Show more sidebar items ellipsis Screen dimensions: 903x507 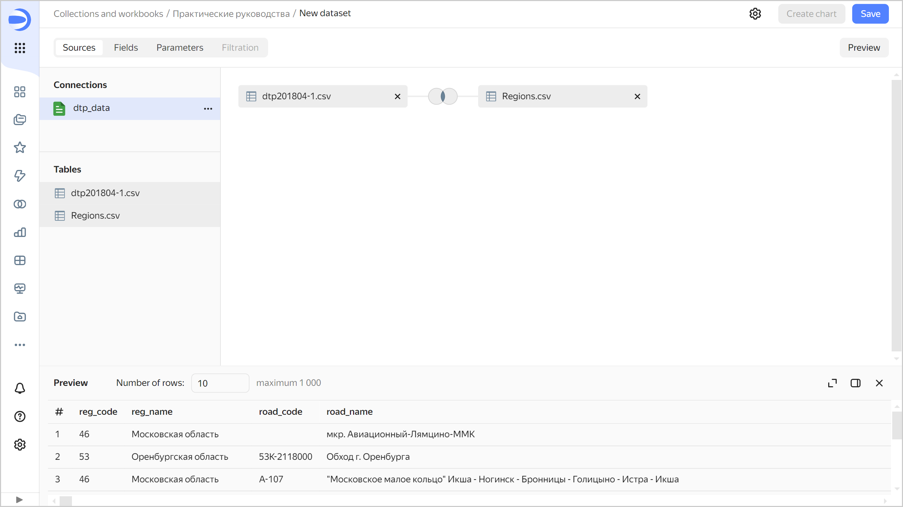coord(20,345)
